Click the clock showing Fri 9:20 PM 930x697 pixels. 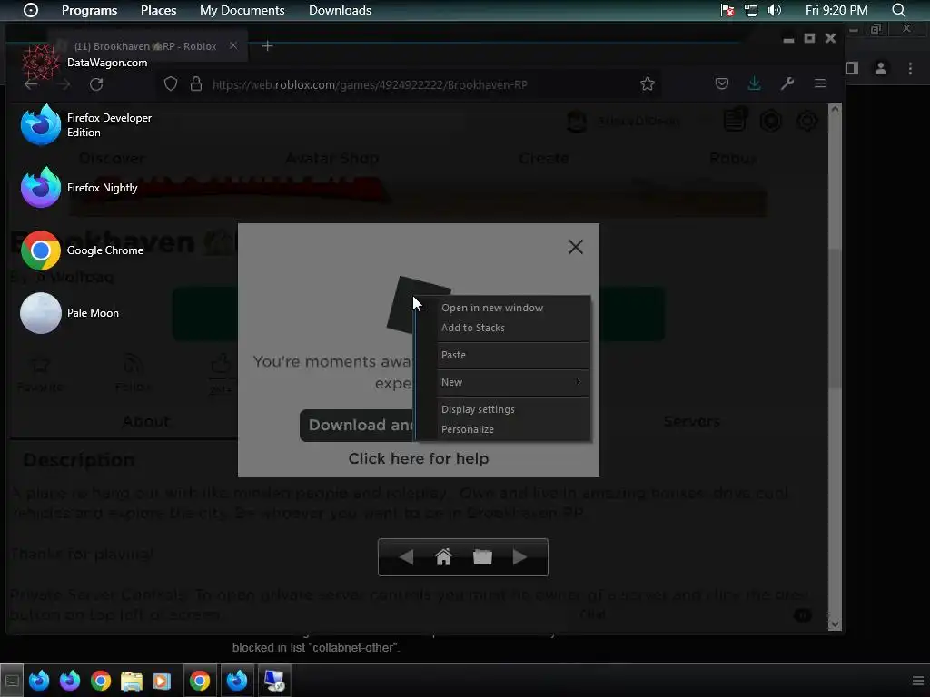pyautogui.click(x=836, y=10)
